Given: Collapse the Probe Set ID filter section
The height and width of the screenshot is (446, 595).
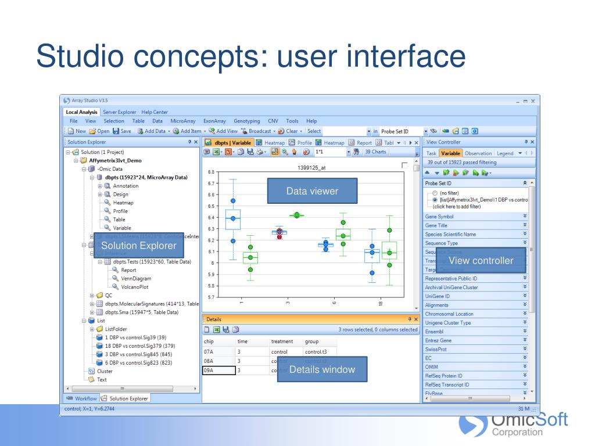Looking at the screenshot, I should pos(525,183).
